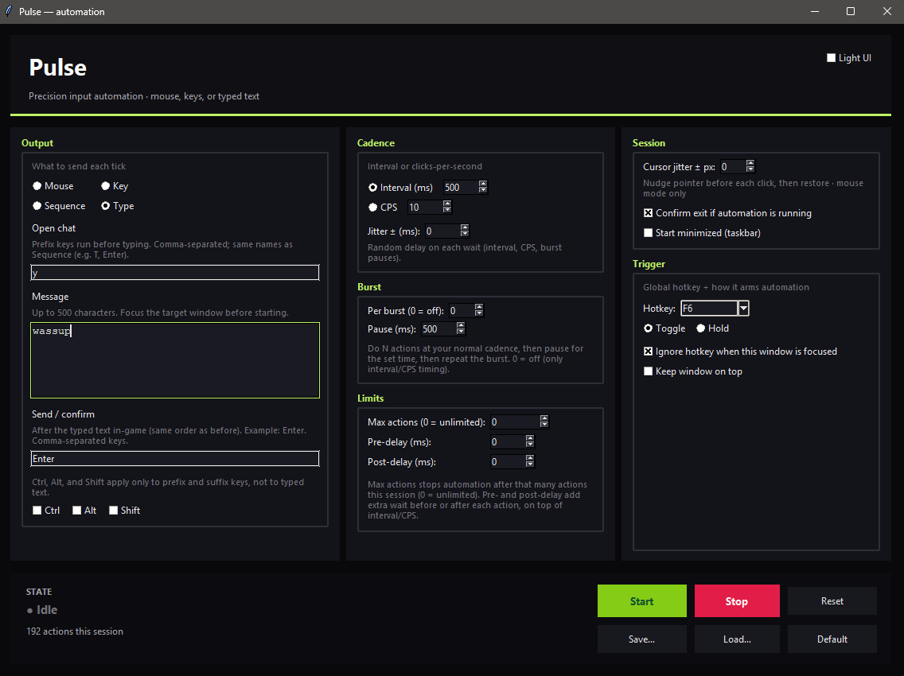Click the Open chat prefix keys field

click(175, 273)
